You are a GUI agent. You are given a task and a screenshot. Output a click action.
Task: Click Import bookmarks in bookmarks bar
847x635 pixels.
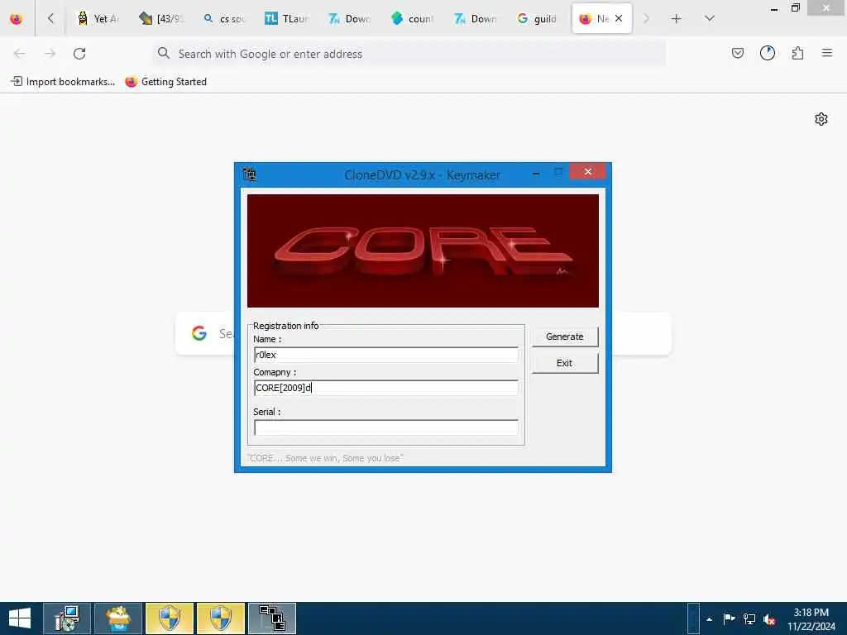click(63, 82)
